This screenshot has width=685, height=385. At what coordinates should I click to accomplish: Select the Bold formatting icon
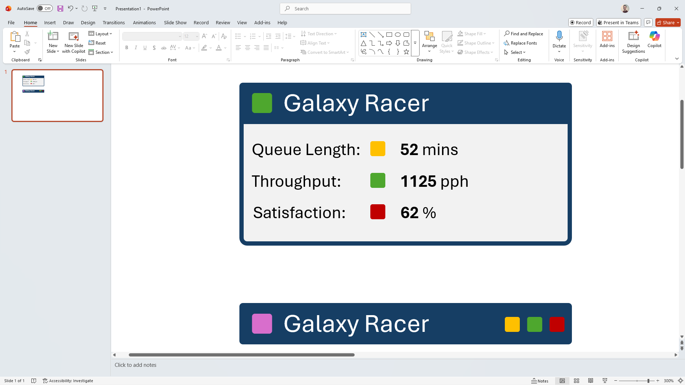[127, 47]
